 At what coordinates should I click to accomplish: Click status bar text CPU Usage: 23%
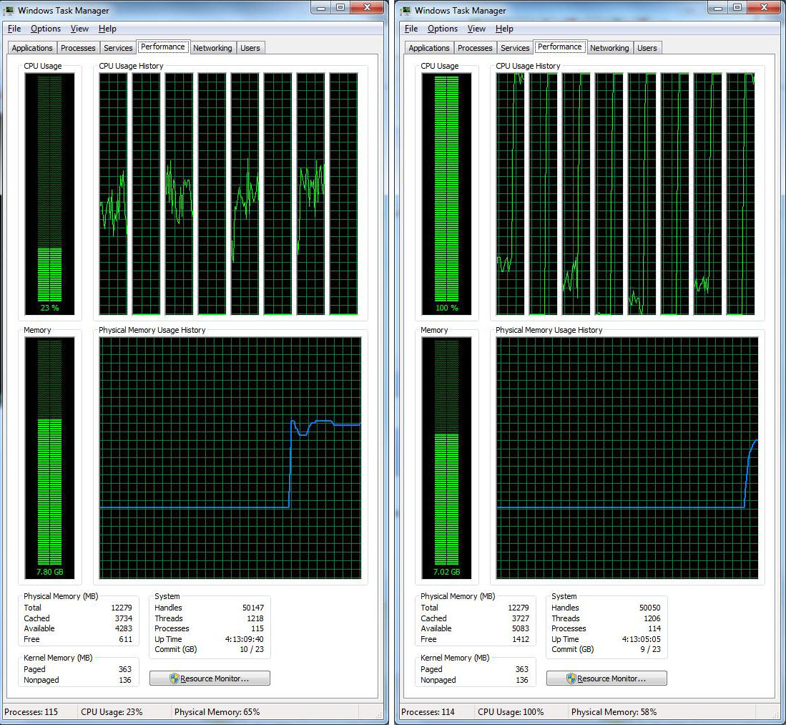point(112,712)
